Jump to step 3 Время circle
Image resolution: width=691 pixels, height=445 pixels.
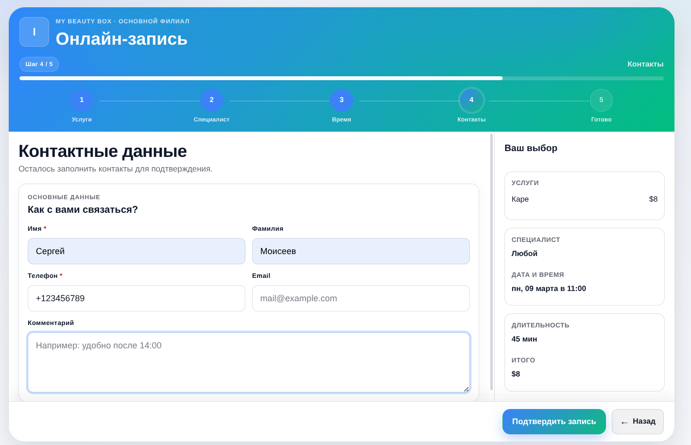342,100
